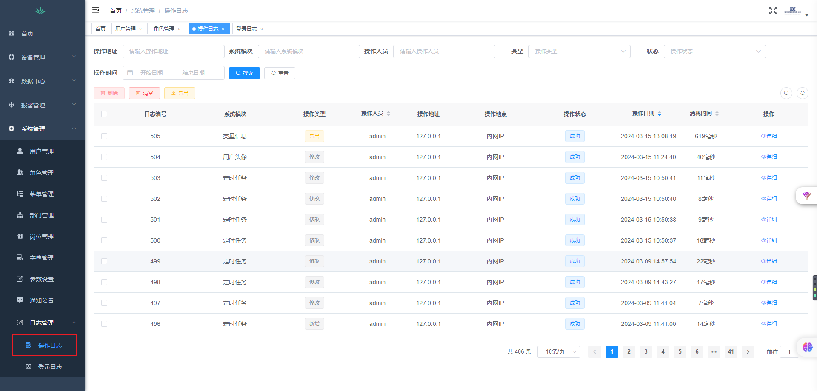Click the green logo at sidebar top
The height and width of the screenshot is (391, 817).
click(x=40, y=10)
